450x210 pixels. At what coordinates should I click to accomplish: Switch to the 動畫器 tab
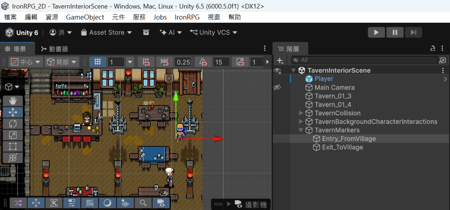click(54, 49)
